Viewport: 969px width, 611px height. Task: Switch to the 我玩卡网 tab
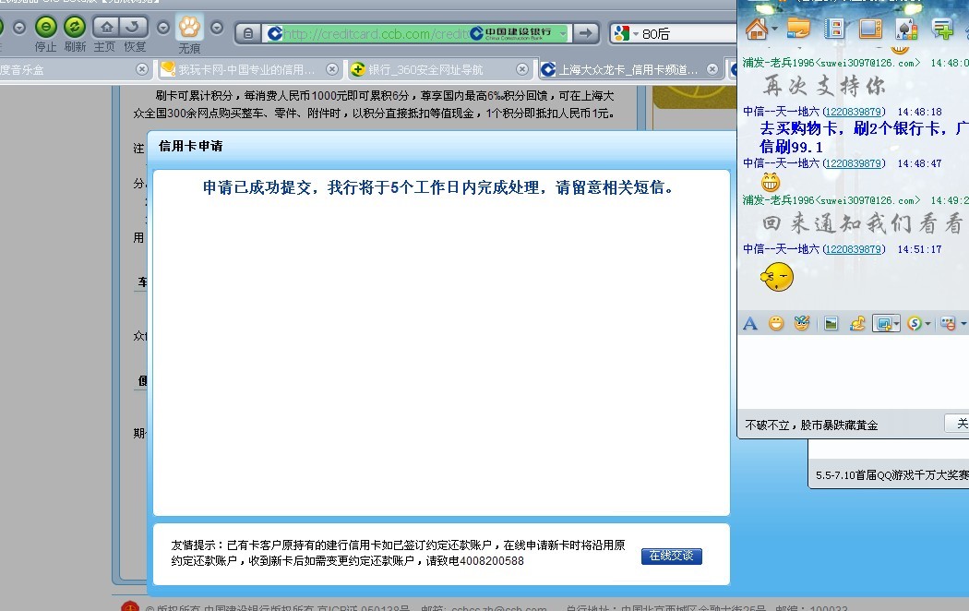click(246, 69)
